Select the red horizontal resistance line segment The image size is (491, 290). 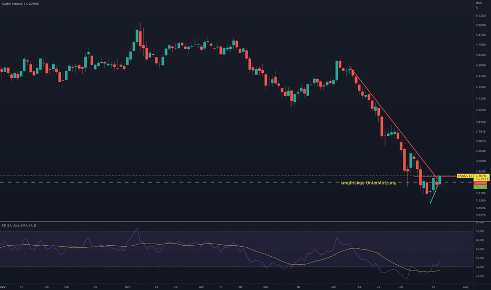[435, 177]
